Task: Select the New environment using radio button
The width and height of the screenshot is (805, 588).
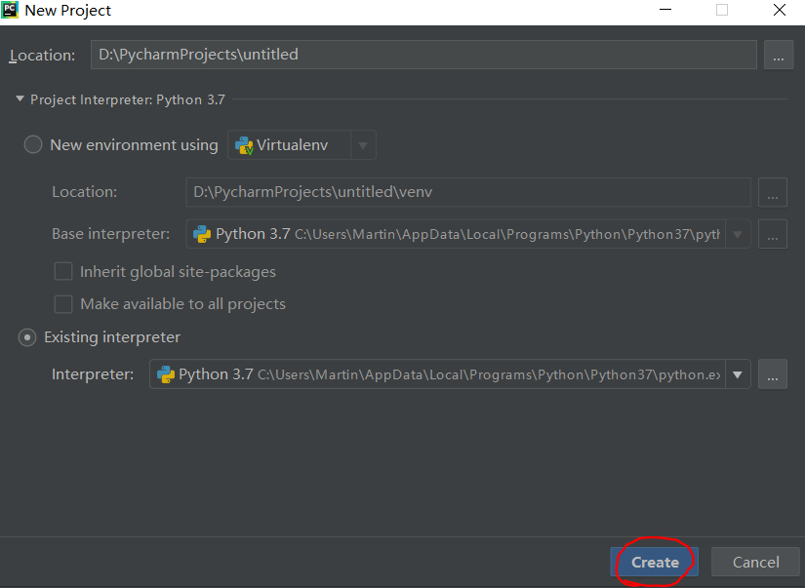Action: coord(32,144)
